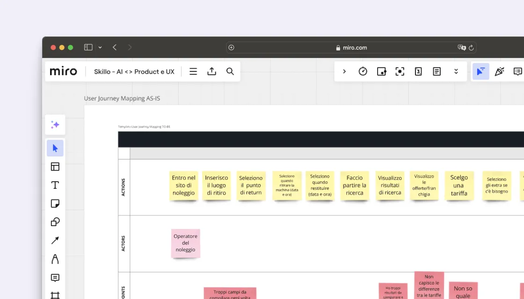Screen dimensions: 524x299
Task: Search the board with magnifier icon
Action: point(230,71)
